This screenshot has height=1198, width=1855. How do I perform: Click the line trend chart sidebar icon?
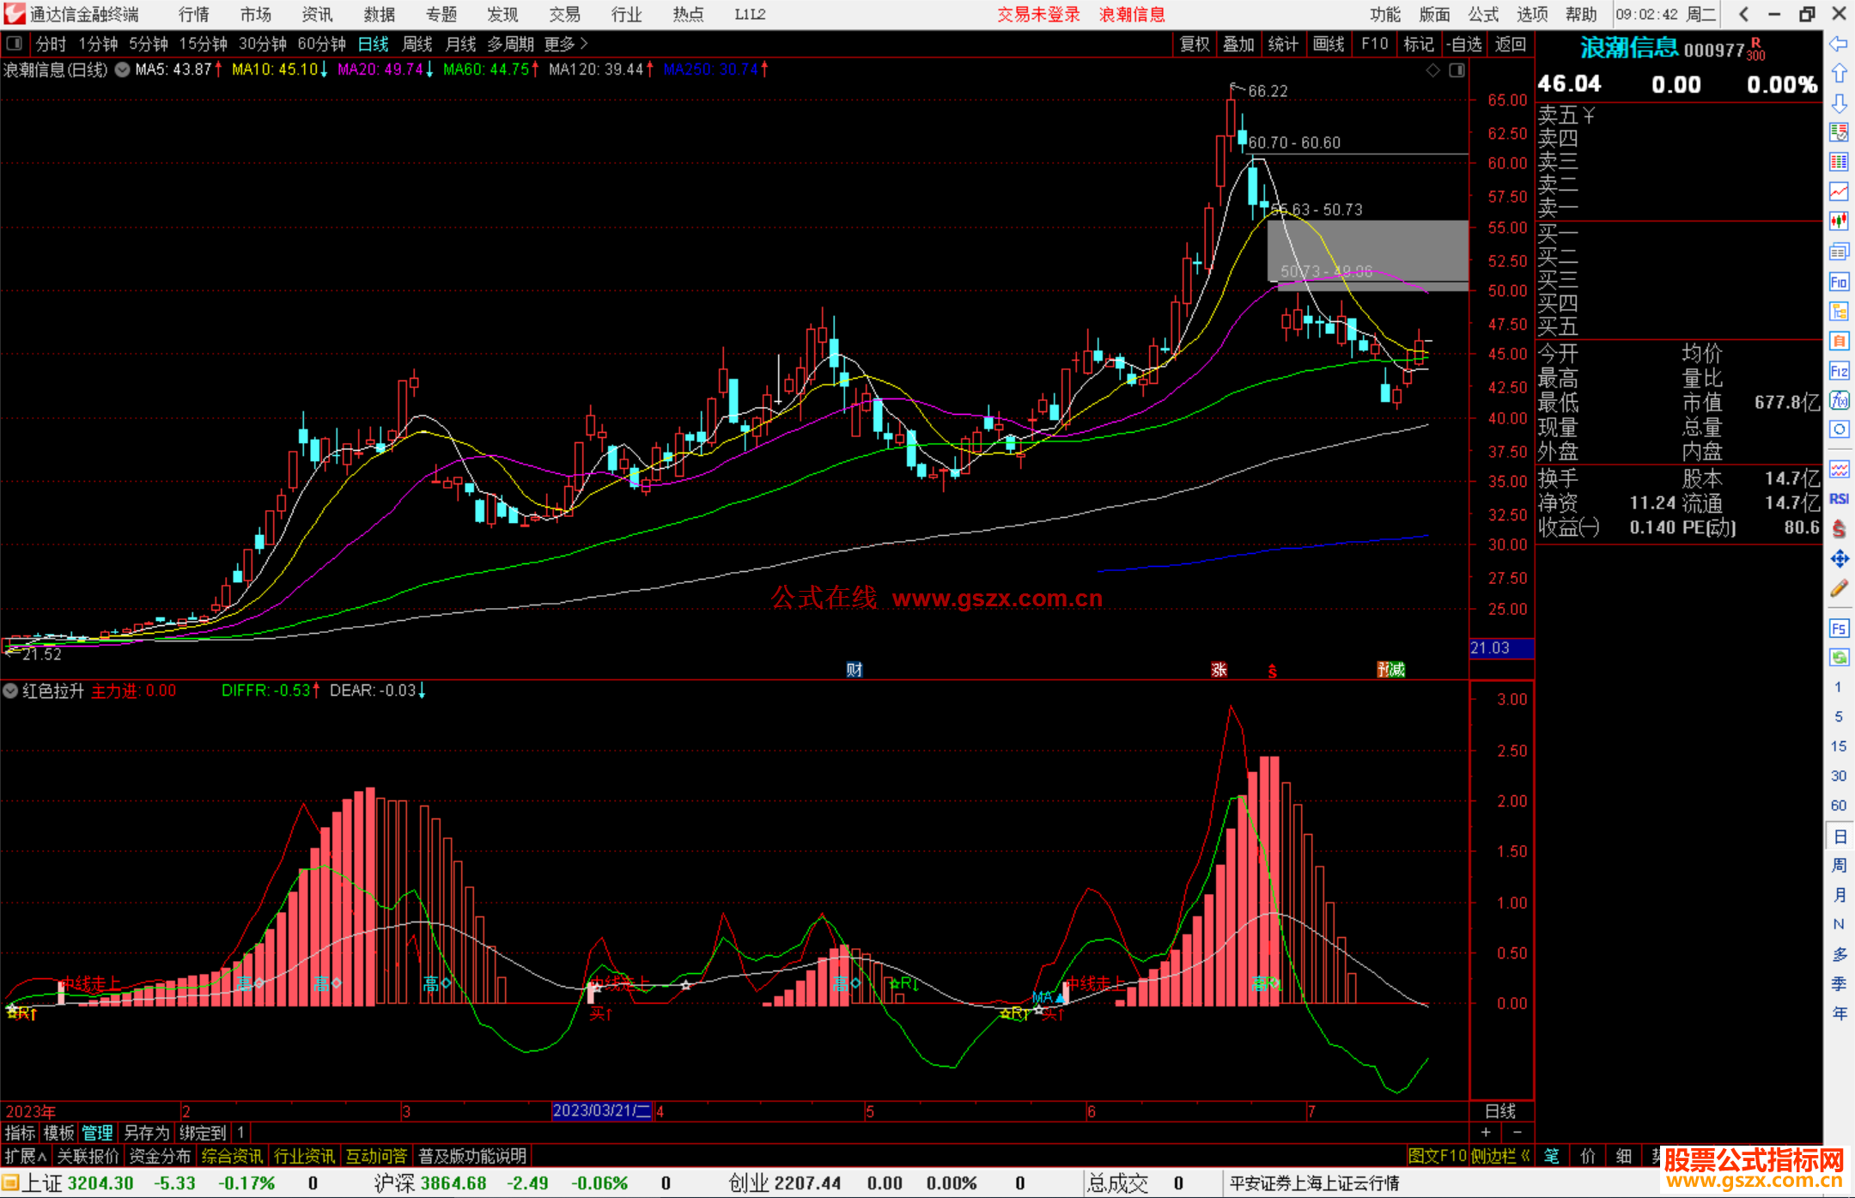[x=1839, y=192]
